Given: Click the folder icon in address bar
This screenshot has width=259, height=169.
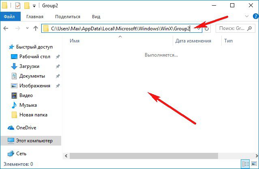Looking at the screenshot, I should pyautogui.click(x=46, y=28).
